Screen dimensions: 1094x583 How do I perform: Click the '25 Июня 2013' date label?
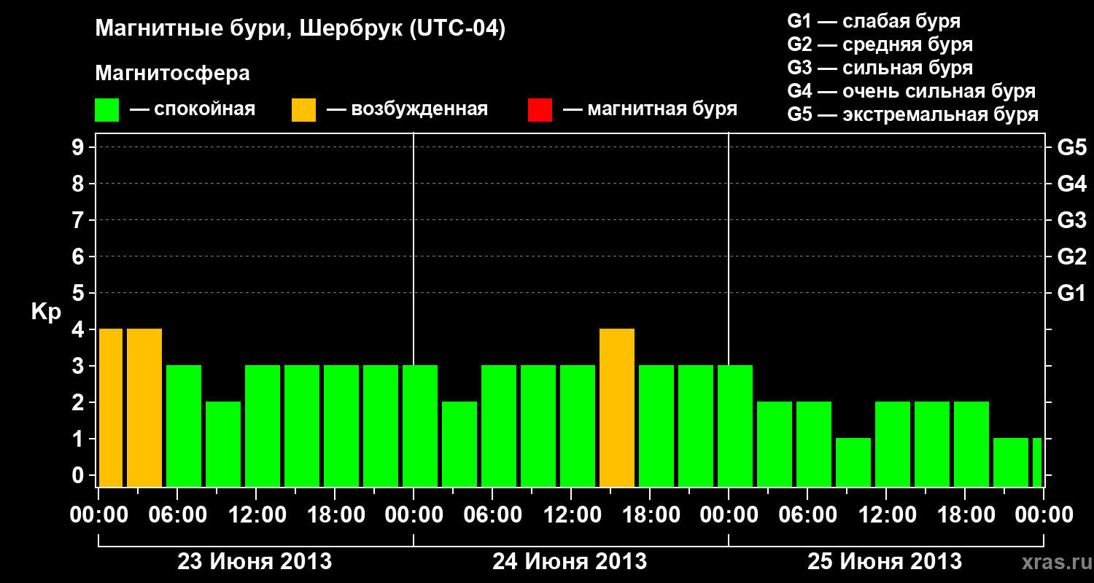click(x=885, y=562)
